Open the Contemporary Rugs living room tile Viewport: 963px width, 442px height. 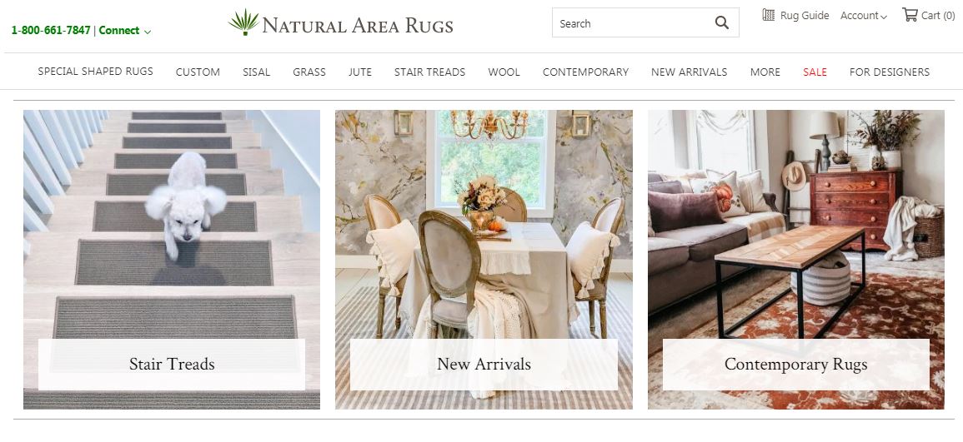coord(796,260)
